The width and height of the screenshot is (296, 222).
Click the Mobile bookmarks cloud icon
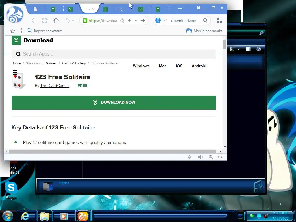(x=189, y=31)
